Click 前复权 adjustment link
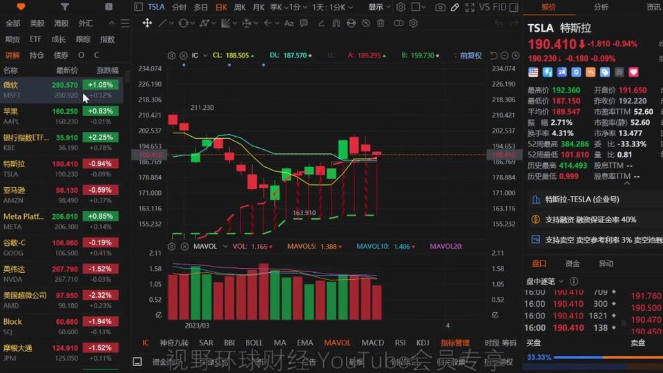 click(470, 55)
